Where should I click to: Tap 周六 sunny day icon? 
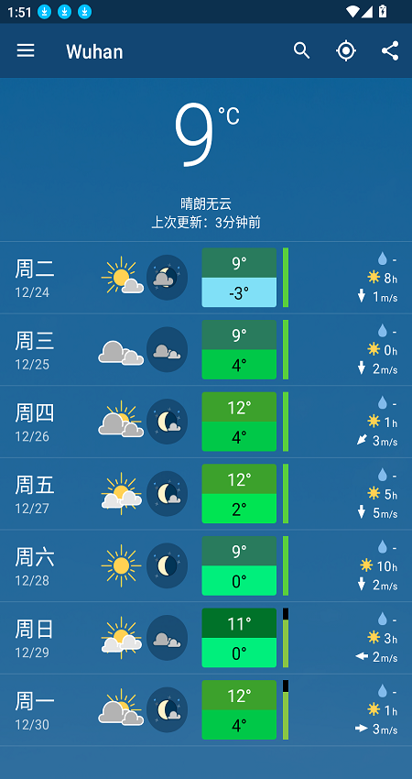click(x=121, y=565)
